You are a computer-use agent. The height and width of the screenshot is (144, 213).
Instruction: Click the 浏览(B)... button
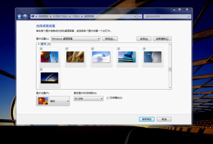pos(110,39)
